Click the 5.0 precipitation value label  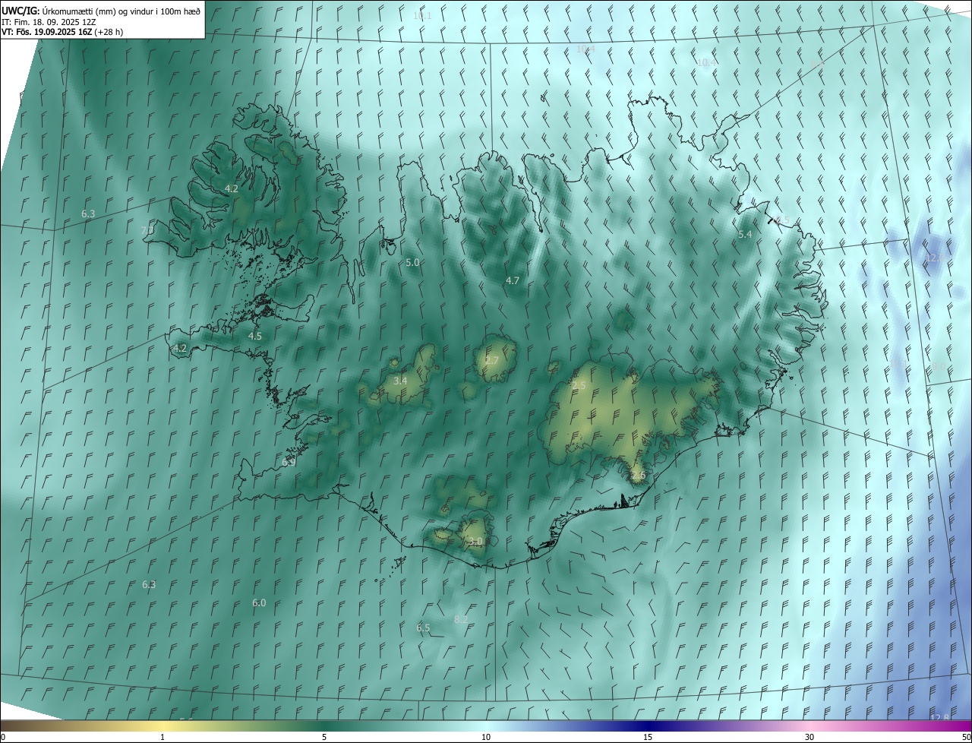pos(412,262)
